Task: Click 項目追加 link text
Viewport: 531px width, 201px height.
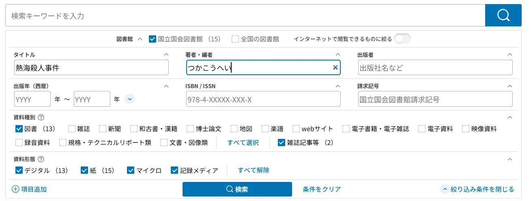Action: click(34, 189)
